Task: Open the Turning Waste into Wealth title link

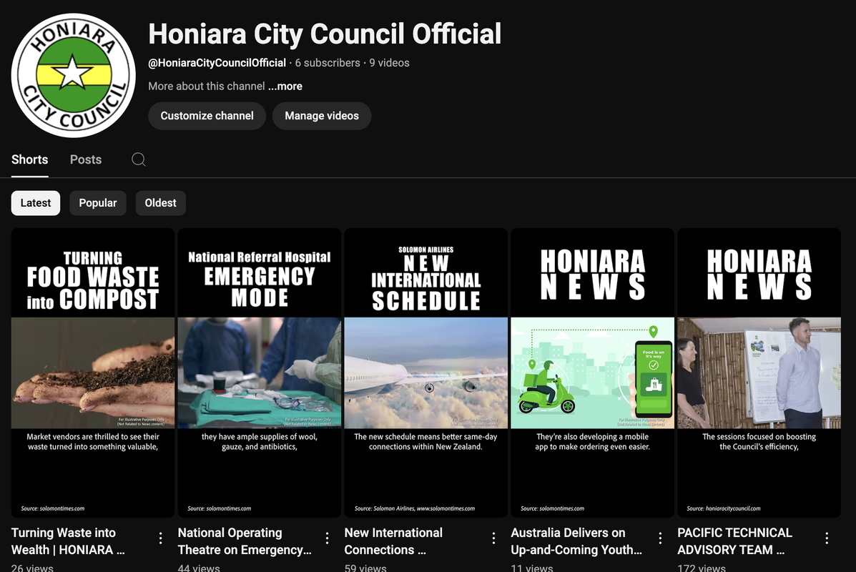Action: (x=68, y=541)
